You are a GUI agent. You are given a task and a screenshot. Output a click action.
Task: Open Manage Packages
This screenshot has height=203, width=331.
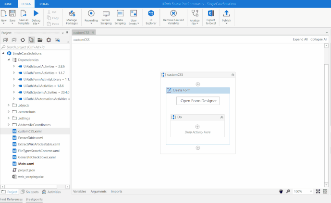pyautogui.click(x=72, y=17)
